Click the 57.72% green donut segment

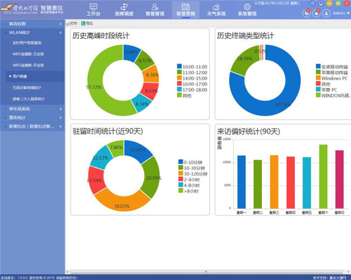tap(97, 86)
